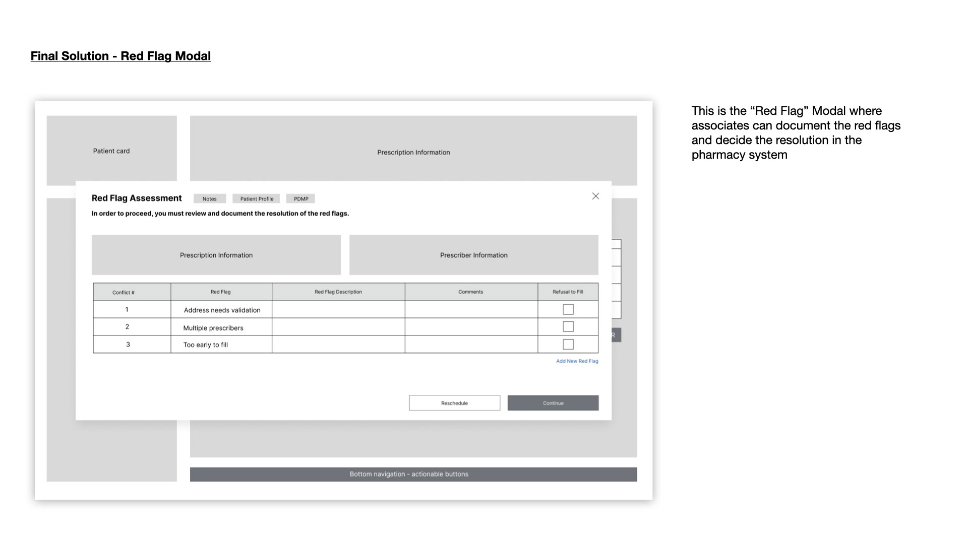968x544 pixels.
Task: Click the Add New Red Flag link
Action: click(577, 361)
